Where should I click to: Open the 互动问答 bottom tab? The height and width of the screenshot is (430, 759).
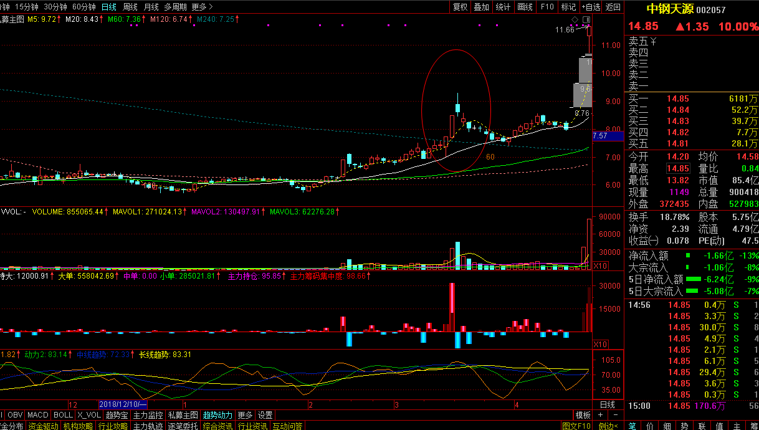(287, 426)
